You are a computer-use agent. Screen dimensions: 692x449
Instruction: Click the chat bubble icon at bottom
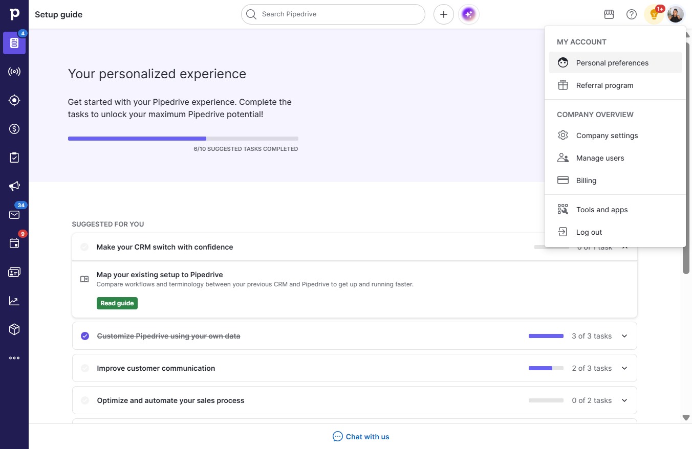click(x=338, y=437)
